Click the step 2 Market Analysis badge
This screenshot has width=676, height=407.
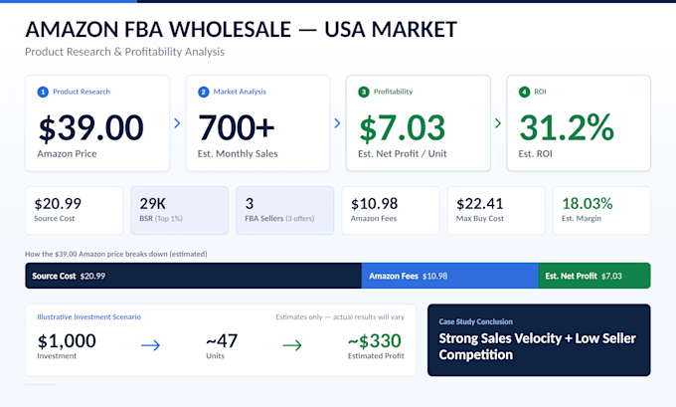click(x=203, y=92)
